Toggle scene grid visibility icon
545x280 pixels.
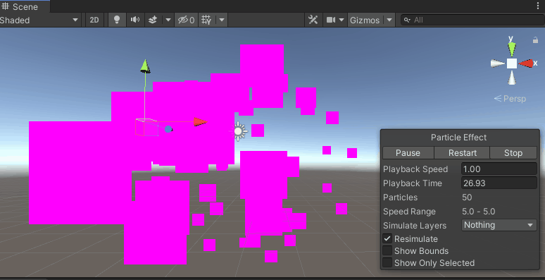[206, 20]
